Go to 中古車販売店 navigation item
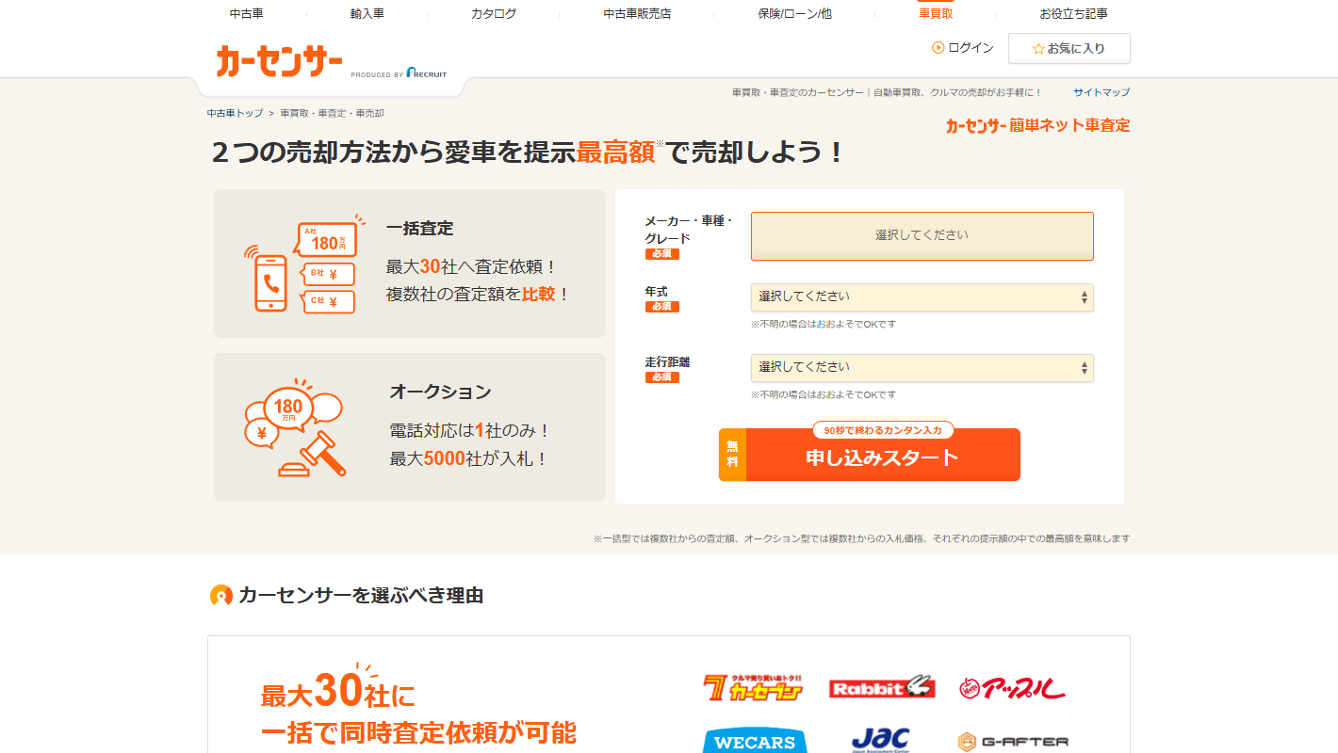The image size is (1338, 753). point(637,14)
